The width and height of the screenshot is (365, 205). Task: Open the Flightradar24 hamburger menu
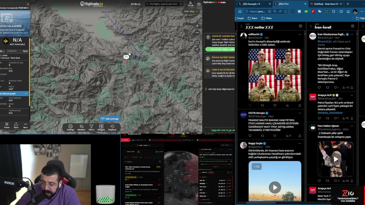(x=199, y=4)
